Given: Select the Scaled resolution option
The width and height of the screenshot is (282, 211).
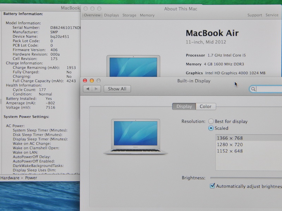Looking at the screenshot, I should (211, 128).
